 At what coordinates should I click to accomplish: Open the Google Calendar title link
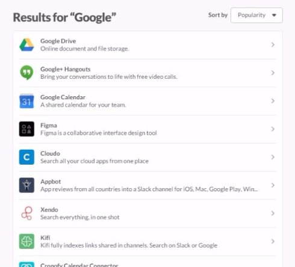click(63, 97)
